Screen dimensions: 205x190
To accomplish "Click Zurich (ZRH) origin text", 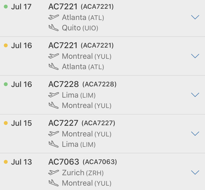I will point(83,173).
